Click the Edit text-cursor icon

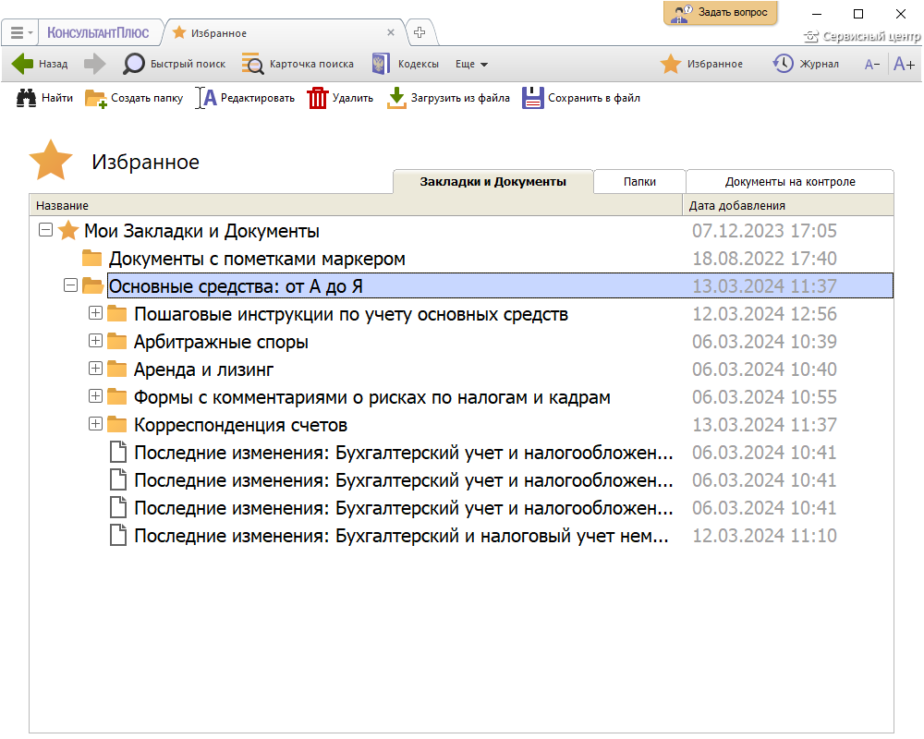click(x=206, y=98)
